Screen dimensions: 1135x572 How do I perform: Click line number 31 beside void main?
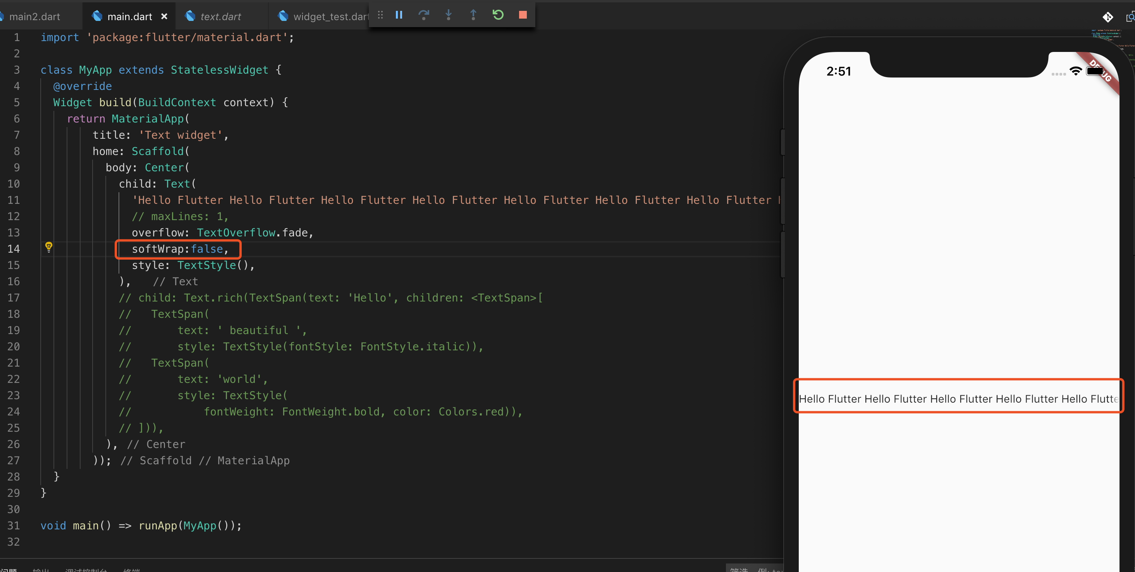(x=14, y=525)
